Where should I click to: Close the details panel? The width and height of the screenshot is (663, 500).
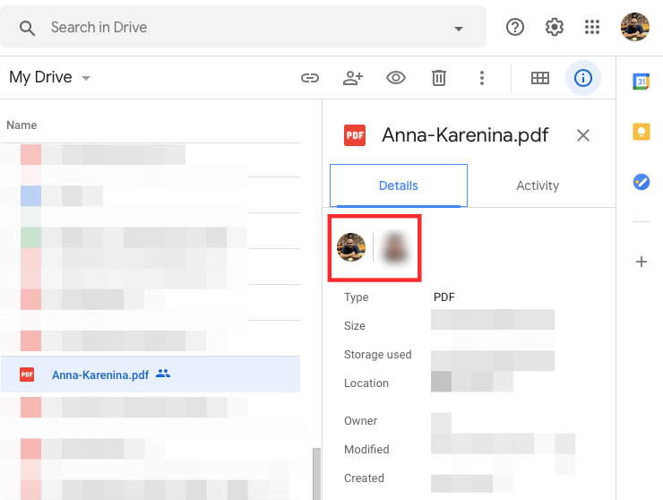[x=583, y=136]
